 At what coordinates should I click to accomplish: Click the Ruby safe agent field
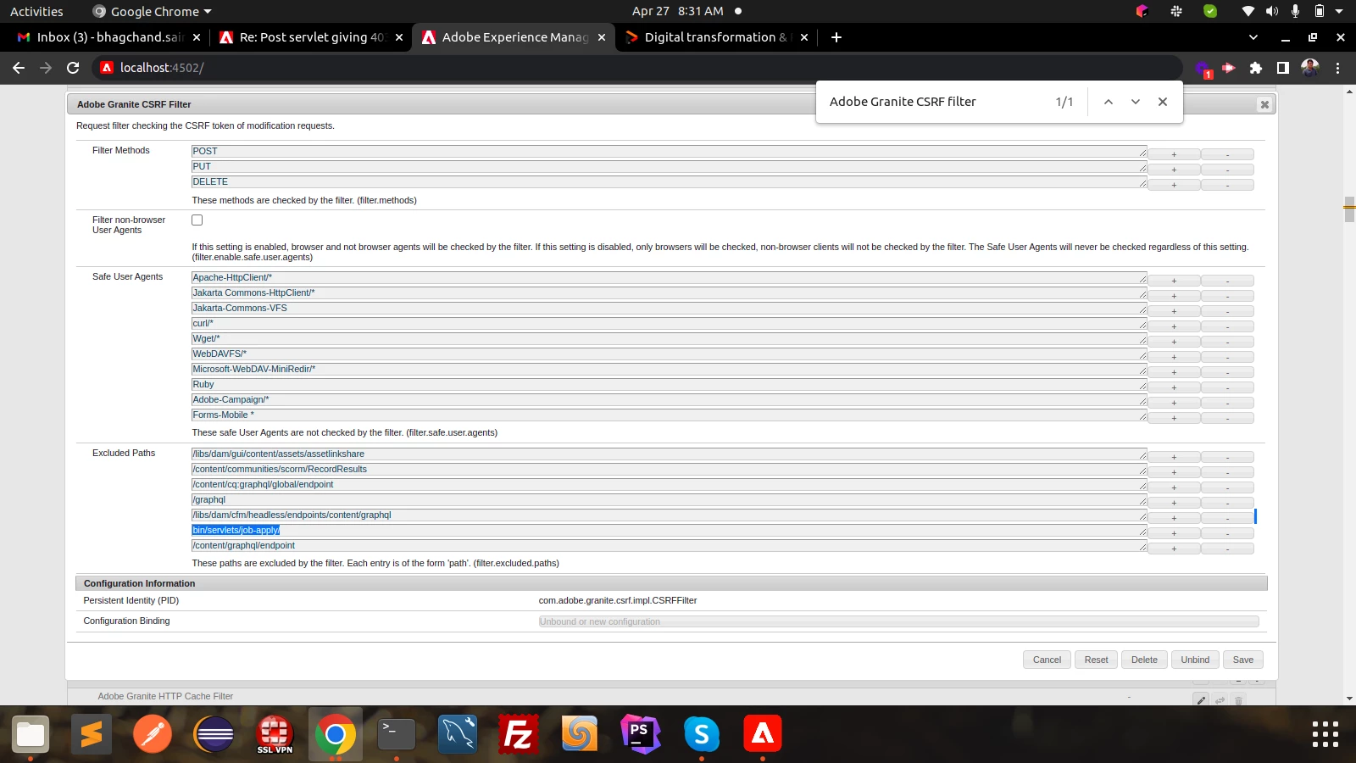coord(669,384)
